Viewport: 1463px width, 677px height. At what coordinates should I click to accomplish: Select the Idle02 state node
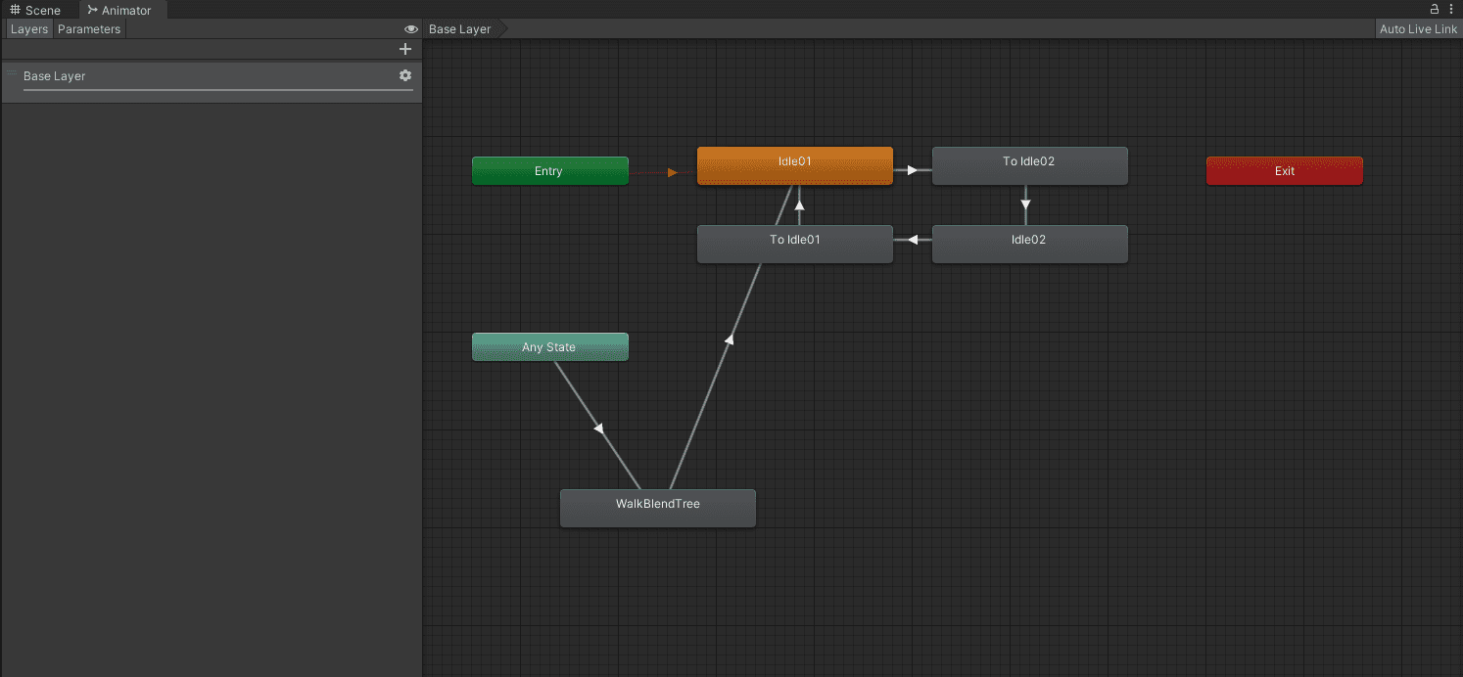pyautogui.click(x=1029, y=243)
